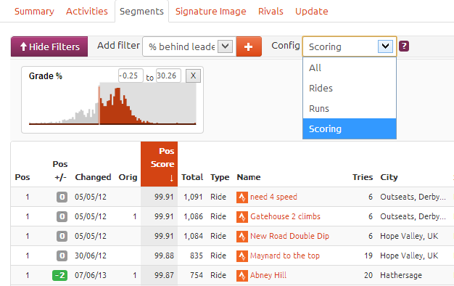
Task: Sort by Changed column header
Action: tap(93, 177)
